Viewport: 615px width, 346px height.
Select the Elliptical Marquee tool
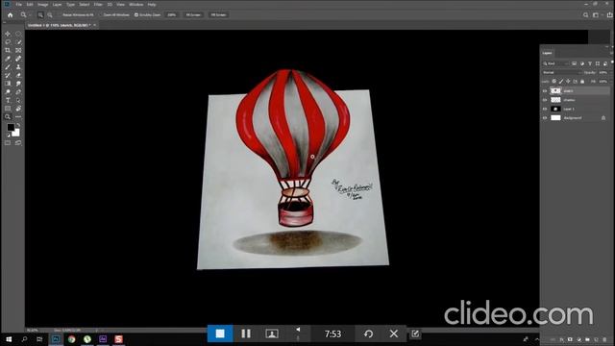click(x=18, y=34)
